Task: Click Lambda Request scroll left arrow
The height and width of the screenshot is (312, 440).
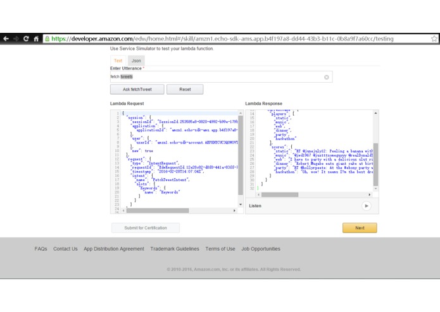Action: point(123,210)
